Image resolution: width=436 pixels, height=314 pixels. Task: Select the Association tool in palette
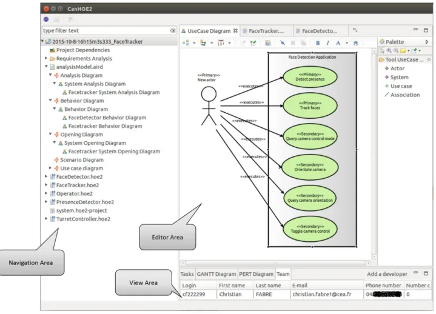coord(402,95)
